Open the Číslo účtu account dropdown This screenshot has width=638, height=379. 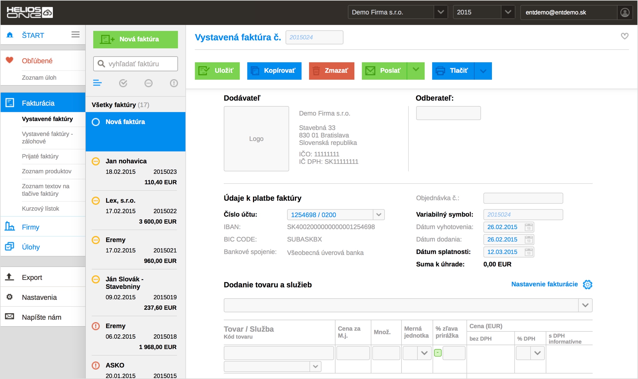tap(378, 215)
